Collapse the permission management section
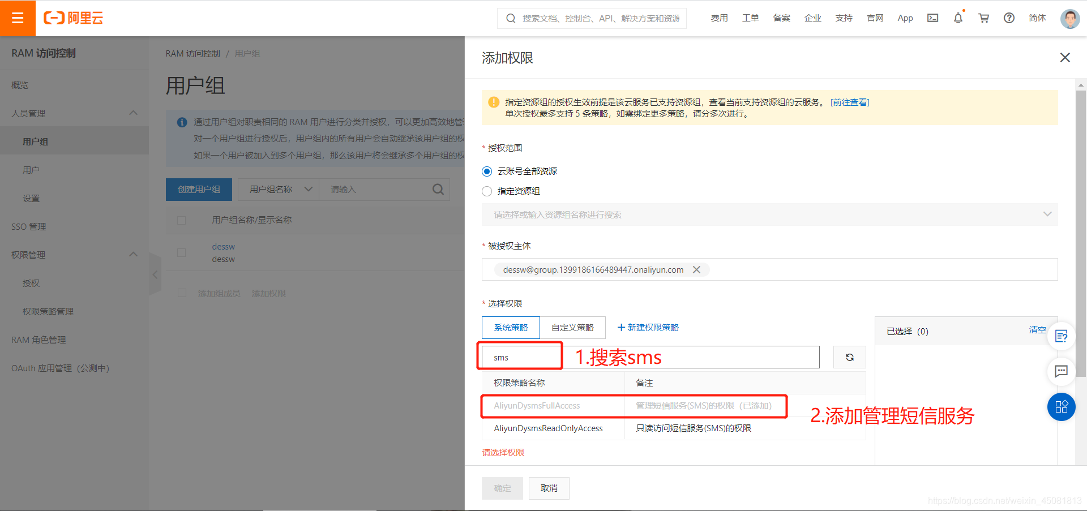This screenshot has height=511, width=1087. 134,255
